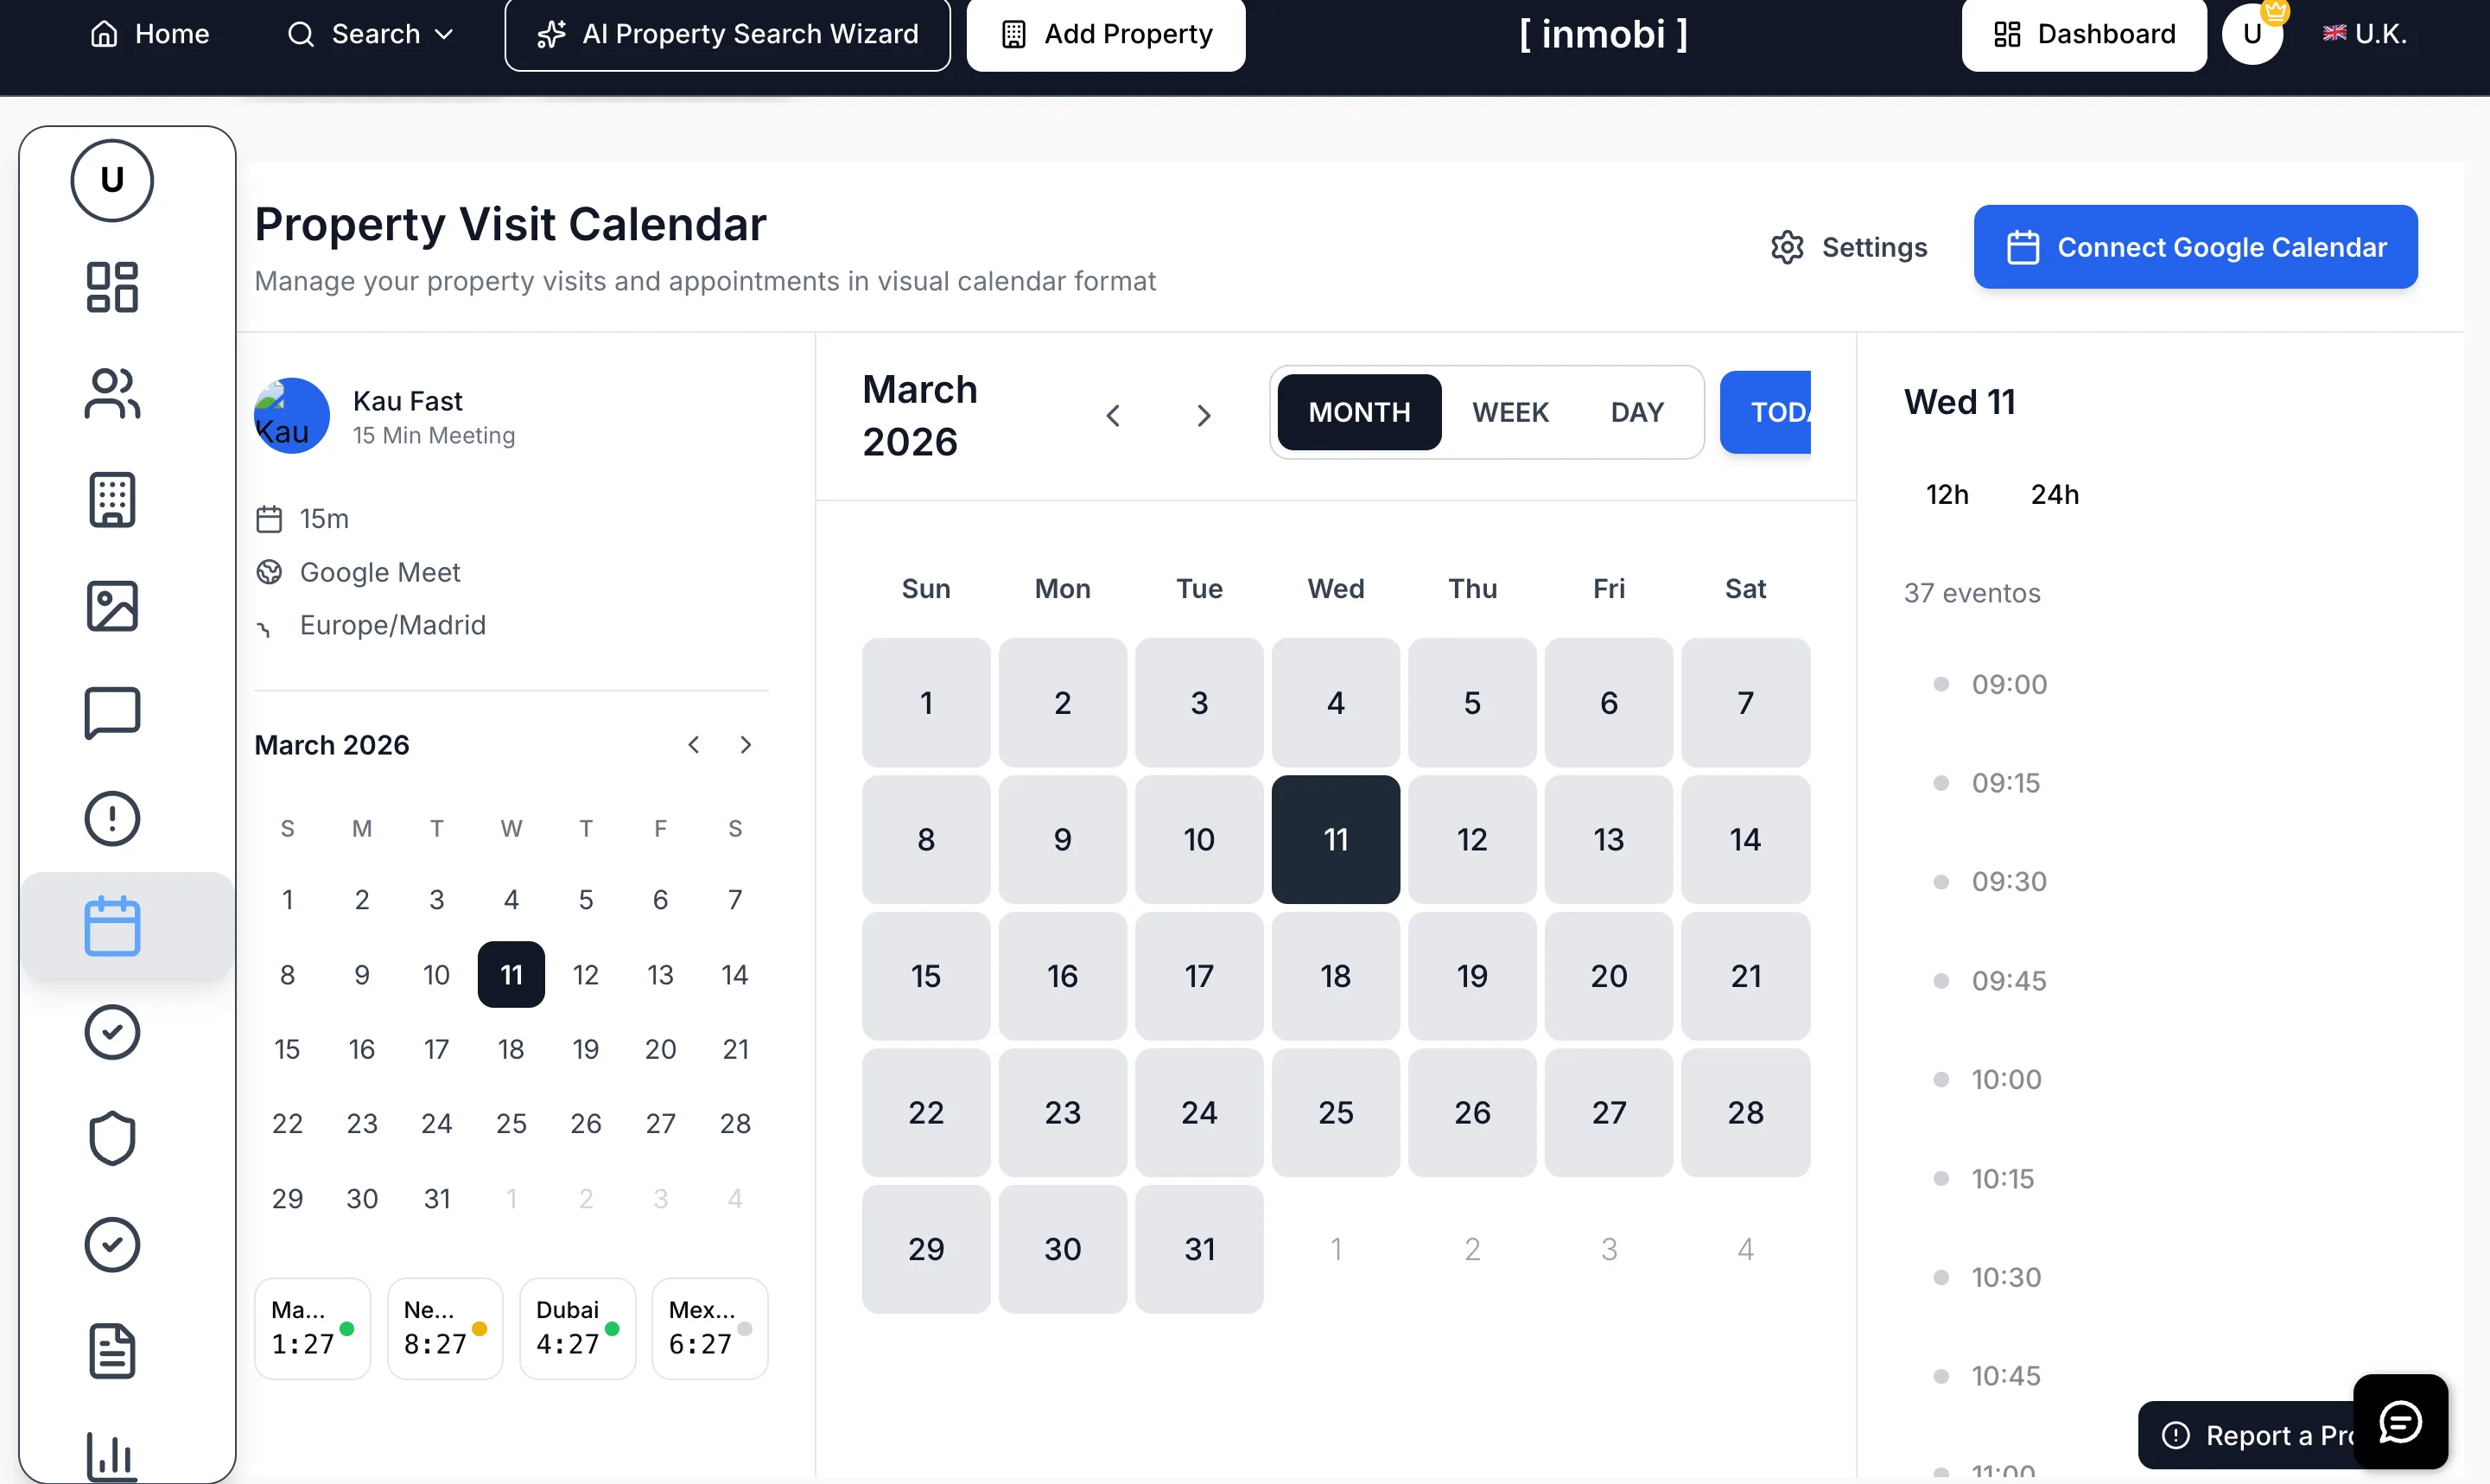Go back a month in the mini calendar
2490x1484 pixels.
[694, 744]
